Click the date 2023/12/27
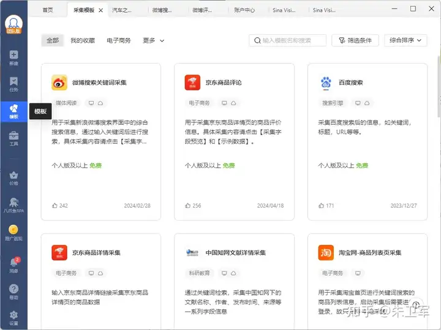This screenshot has width=441, height=330. click(x=404, y=206)
